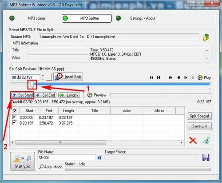Click the position slider thumb
222x183 pixels.
point(32,85)
